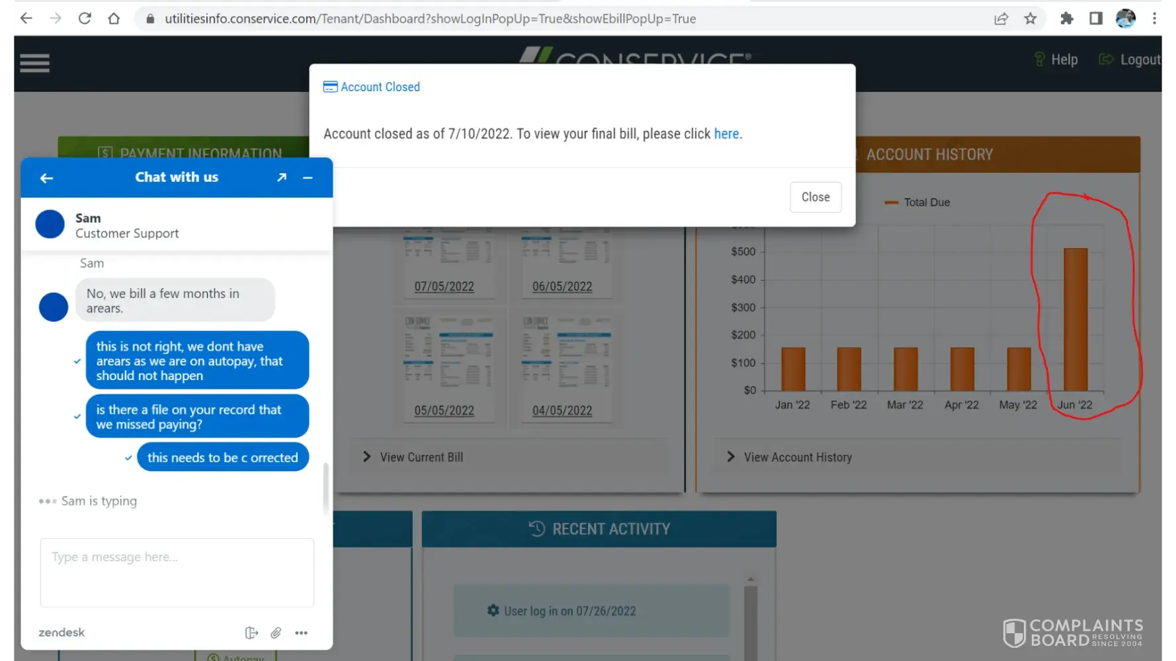
Task: Toggle the browser side panel
Action: pos(1096,19)
